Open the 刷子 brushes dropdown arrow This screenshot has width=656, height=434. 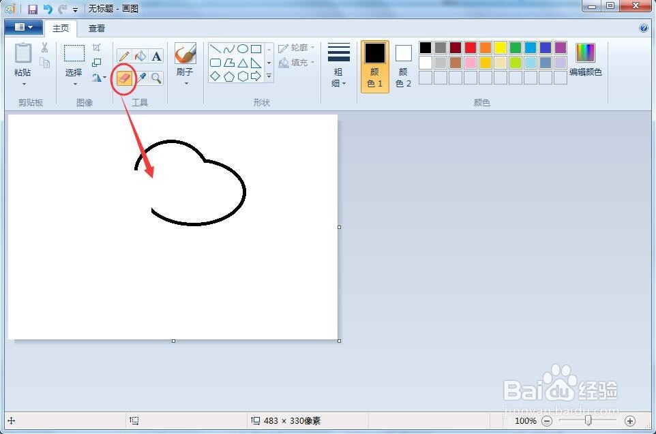tap(186, 84)
